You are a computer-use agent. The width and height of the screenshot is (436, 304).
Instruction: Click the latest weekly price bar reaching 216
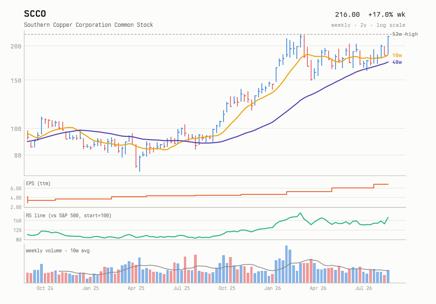pos(388,45)
